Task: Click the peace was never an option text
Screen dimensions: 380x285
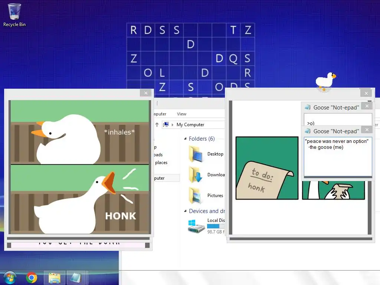Action: (x=337, y=141)
